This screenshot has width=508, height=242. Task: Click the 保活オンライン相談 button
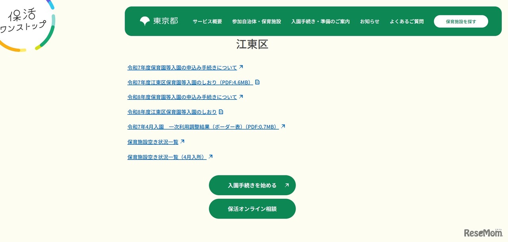(x=252, y=209)
